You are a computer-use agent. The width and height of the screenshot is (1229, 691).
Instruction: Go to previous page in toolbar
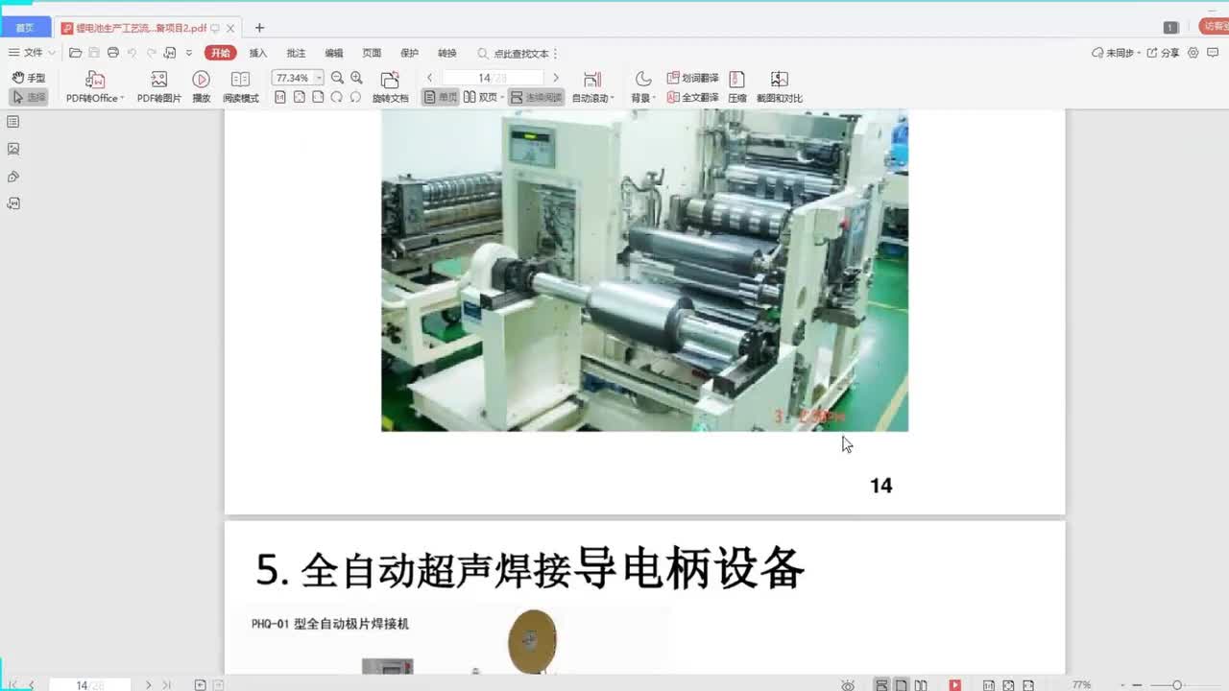point(429,78)
